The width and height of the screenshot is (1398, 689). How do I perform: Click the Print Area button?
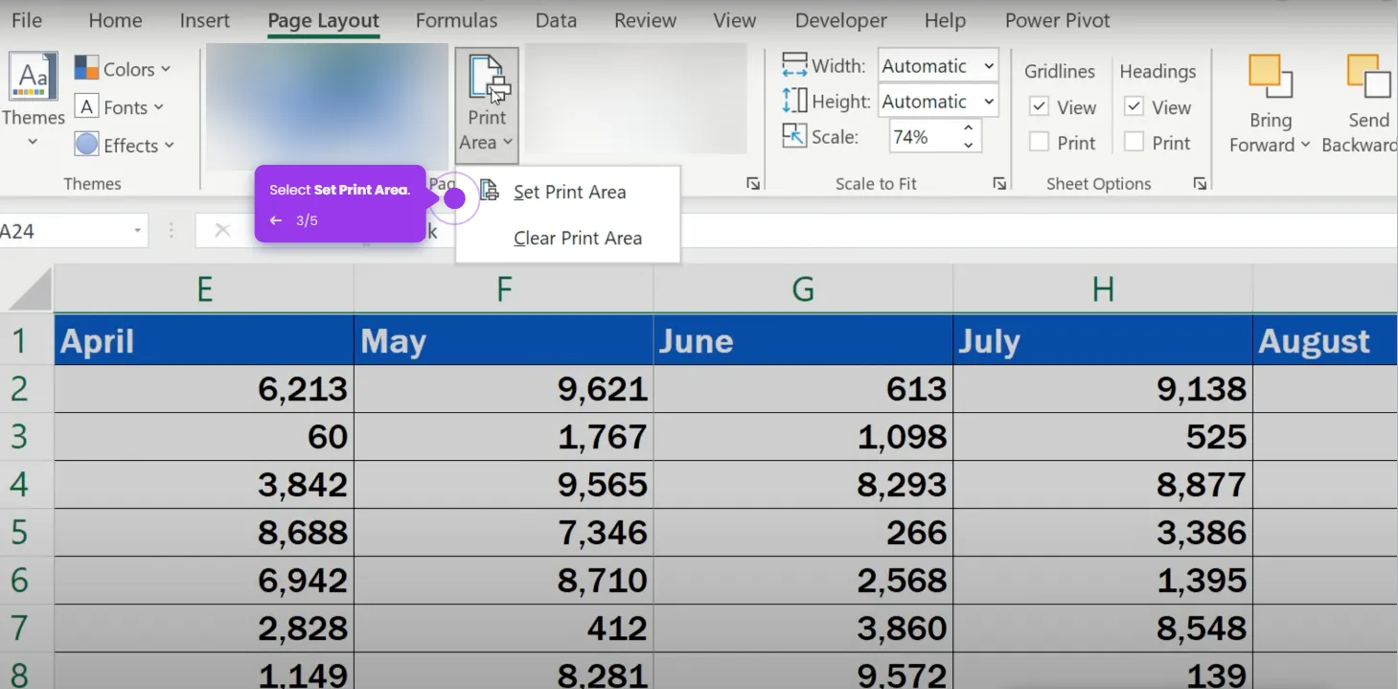(487, 103)
